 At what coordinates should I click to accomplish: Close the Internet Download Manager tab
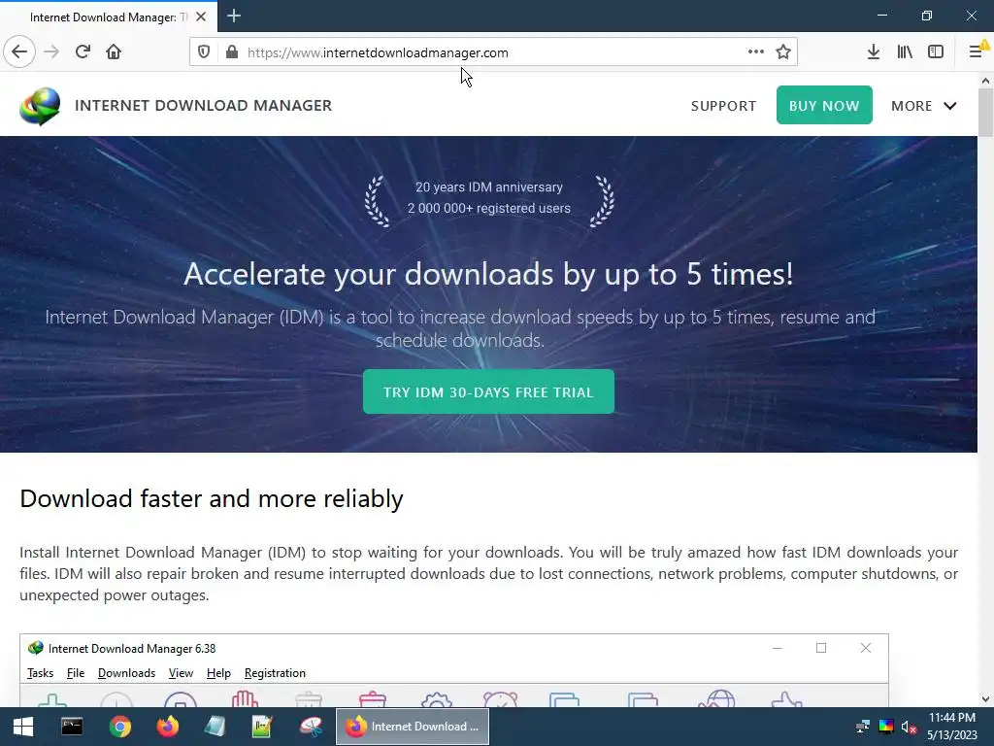click(x=201, y=17)
